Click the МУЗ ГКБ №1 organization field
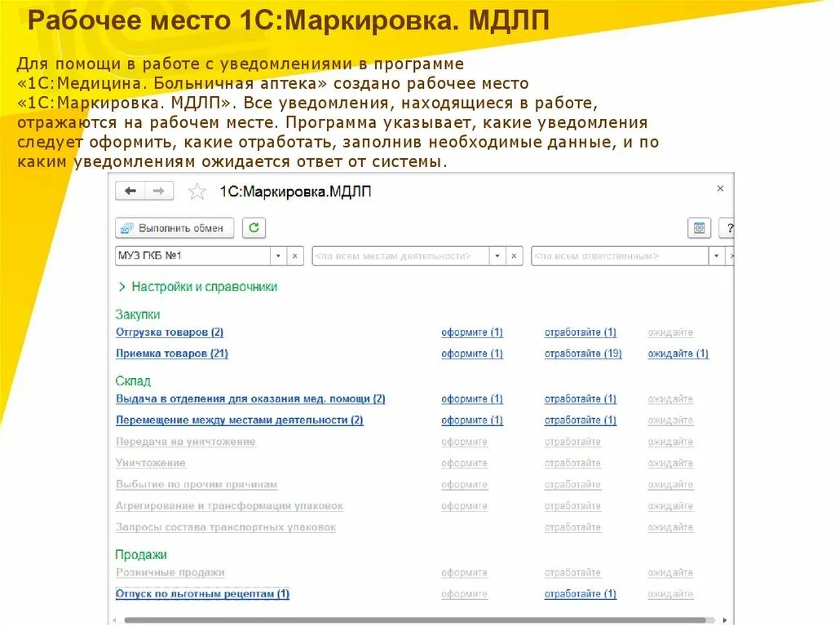The height and width of the screenshot is (625, 835). point(192,256)
